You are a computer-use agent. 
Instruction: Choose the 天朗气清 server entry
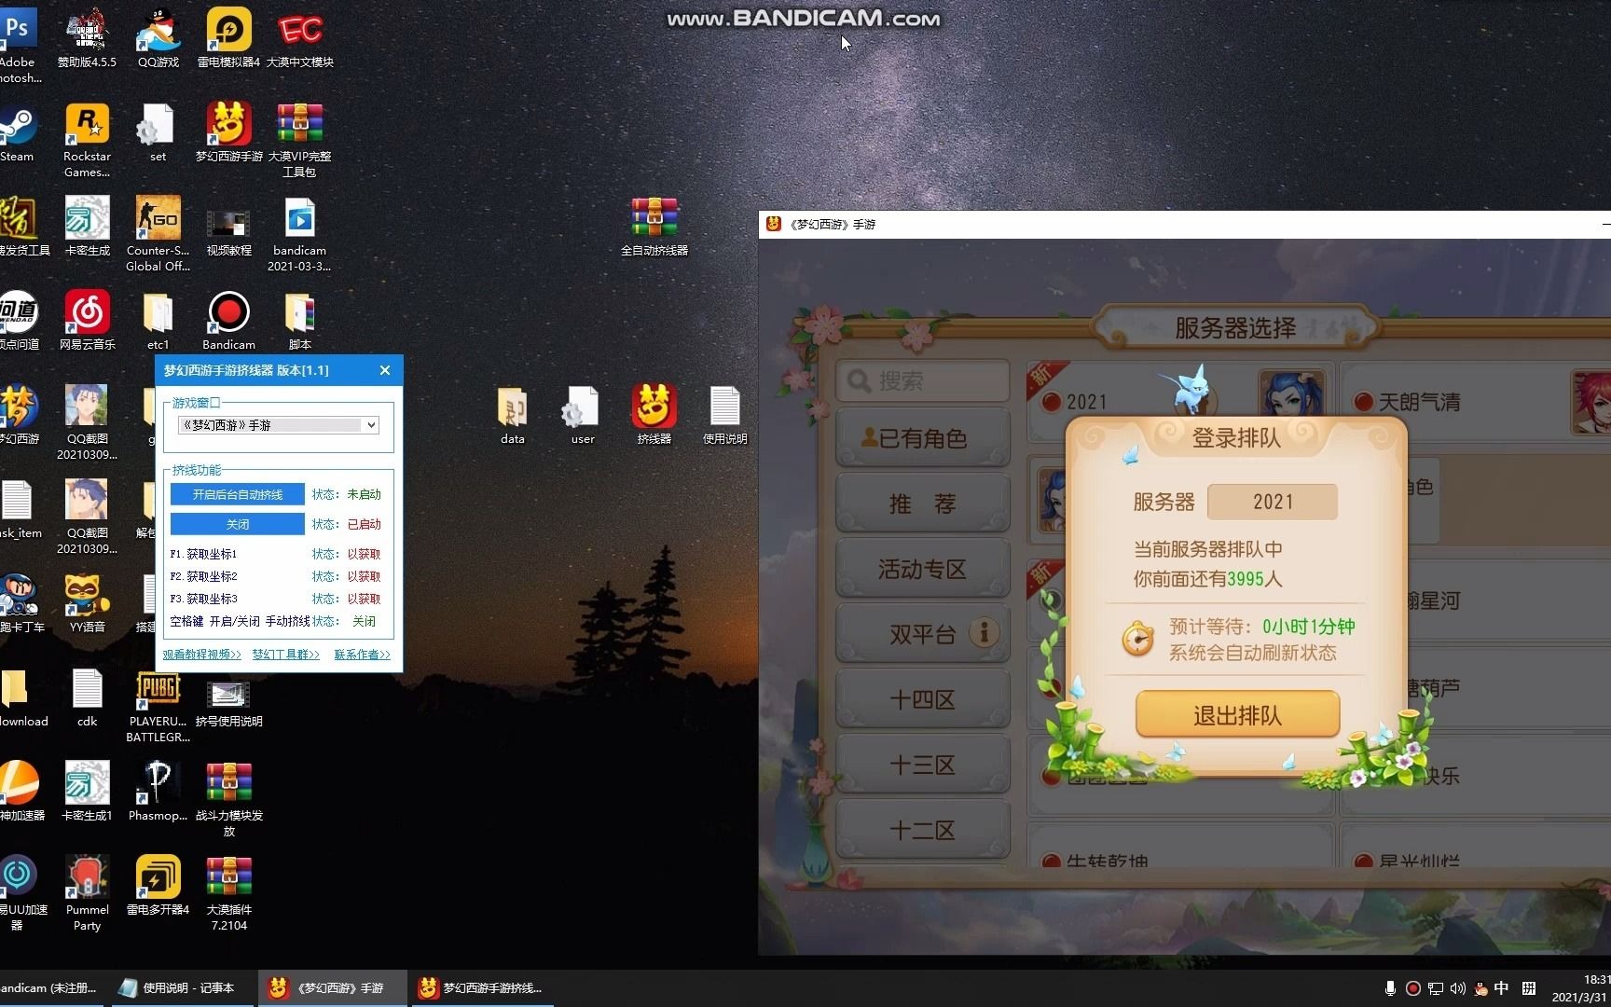(x=1475, y=402)
